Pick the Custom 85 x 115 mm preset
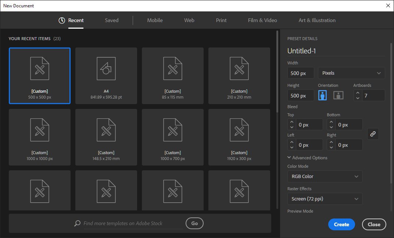Screen dimensions: 394x238 173,76
